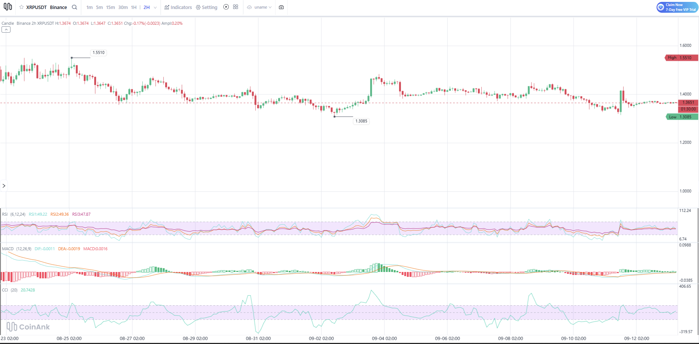Select the 1.3085 low price label on chart
Image resolution: width=699 pixels, height=344 pixels.
362,121
